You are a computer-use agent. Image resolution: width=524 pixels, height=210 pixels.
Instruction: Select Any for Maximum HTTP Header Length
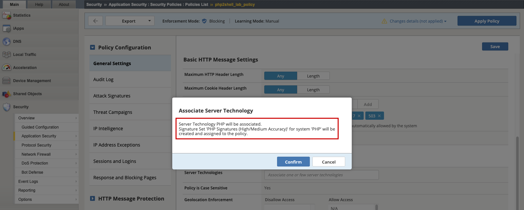(x=281, y=76)
